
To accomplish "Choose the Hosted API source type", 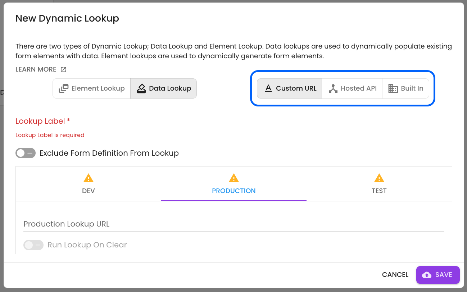I will coord(352,88).
